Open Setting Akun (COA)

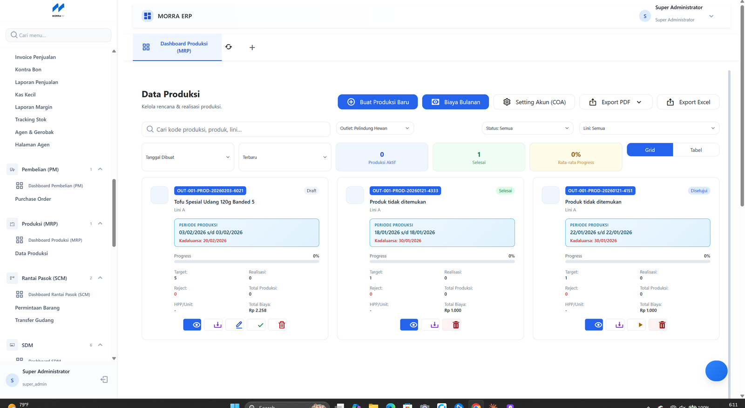pyautogui.click(x=534, y=102)
